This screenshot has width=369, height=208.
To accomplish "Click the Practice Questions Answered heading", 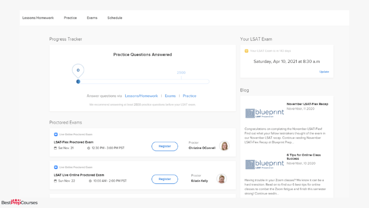I will pos(143,55).
